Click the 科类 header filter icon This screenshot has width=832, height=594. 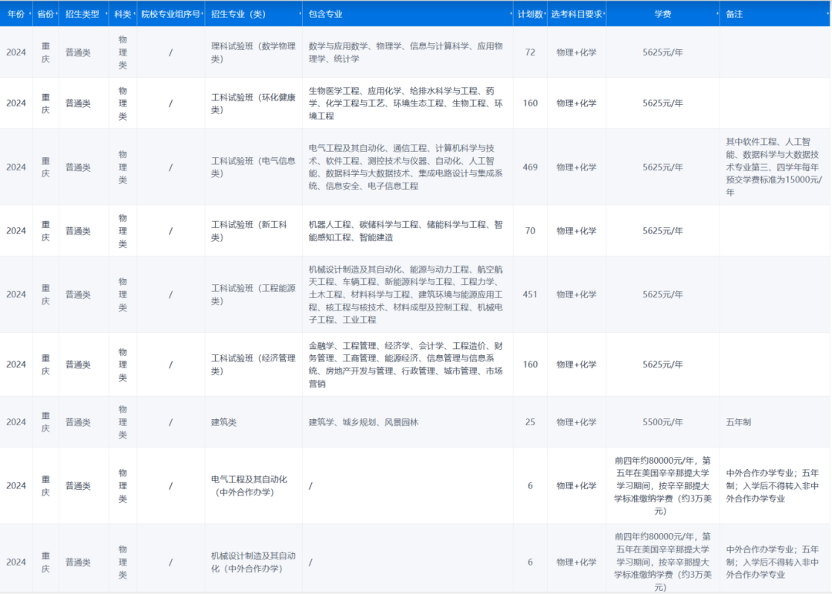click(134, 12)
